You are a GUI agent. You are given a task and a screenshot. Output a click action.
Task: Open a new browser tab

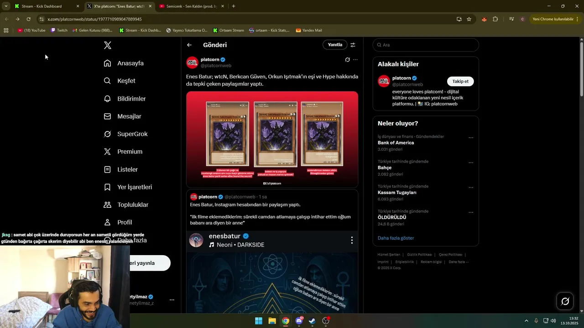[x=234, y=6]
